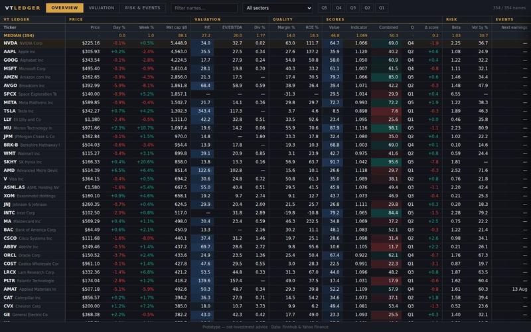The image size is (531, 332).
Task: Sort by the Indicator column header
Action: pyautogui.click(x=356, y=27)
